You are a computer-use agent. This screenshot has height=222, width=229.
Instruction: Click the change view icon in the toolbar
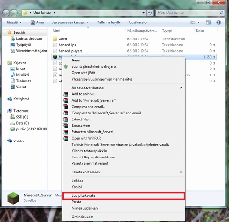(x=192, y=22)
